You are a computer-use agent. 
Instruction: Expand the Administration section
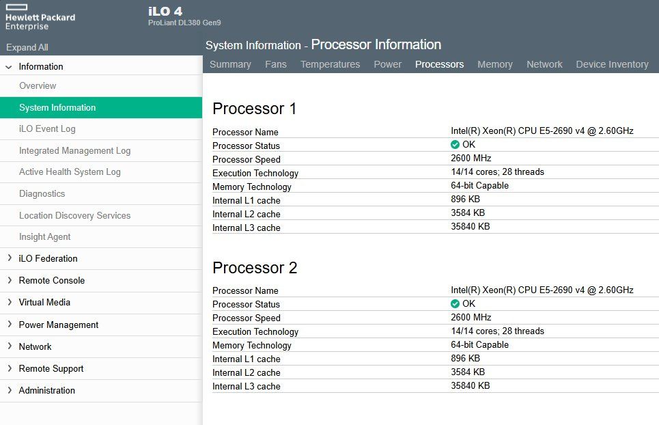point(10,389)
